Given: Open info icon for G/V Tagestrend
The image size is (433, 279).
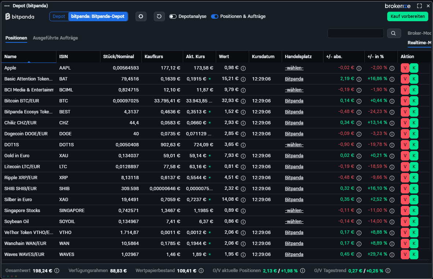Looking at the screenshot, I should (x=388, y=271).
